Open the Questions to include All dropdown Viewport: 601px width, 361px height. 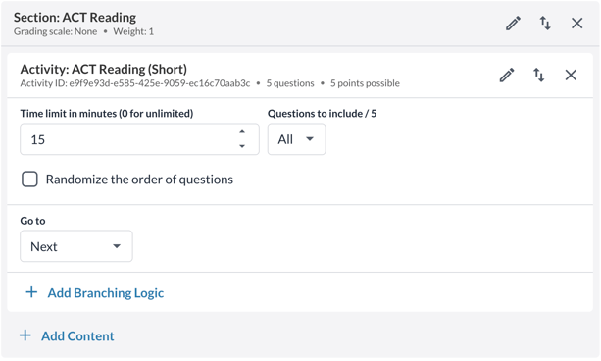[297, 139]
